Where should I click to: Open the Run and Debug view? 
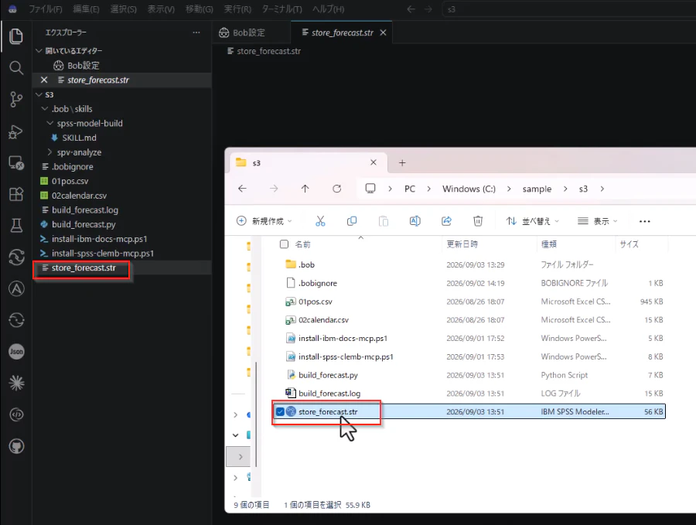coord(16,131)
